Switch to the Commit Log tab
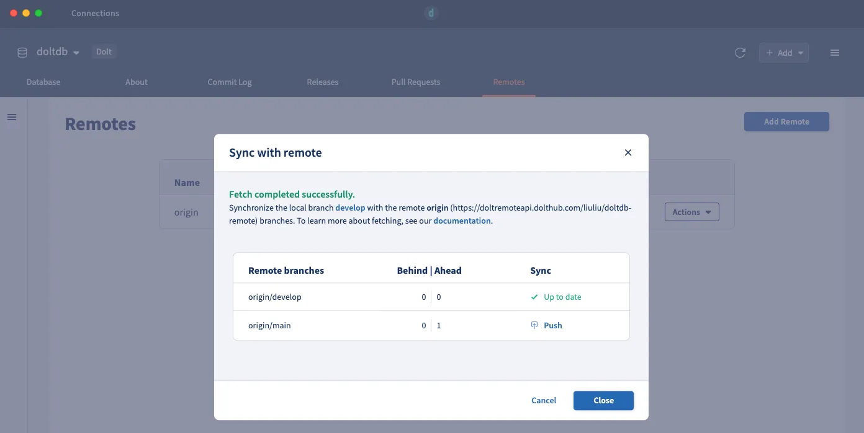This screenshot has height=433, width=864. pos(230,82)
